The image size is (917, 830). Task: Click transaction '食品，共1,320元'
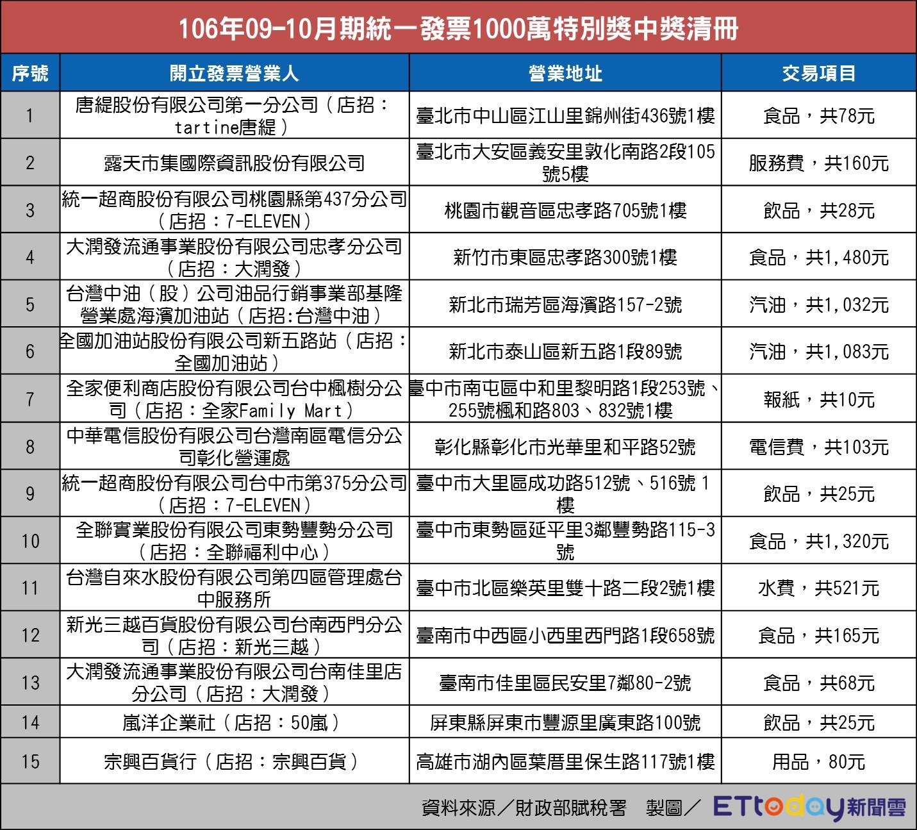click(x=819, y=541)
